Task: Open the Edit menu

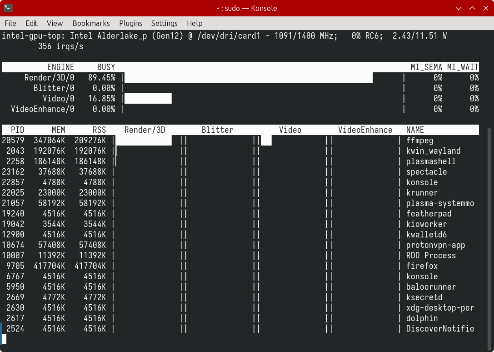Action: (x=31, y=23)
